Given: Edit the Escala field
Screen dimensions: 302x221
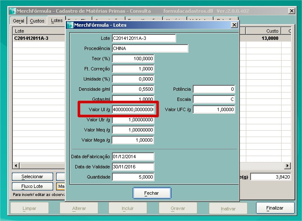Looking at the screenshot, I should tap(214, 99).
